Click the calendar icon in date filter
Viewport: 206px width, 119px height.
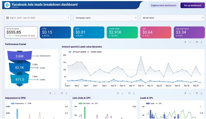click(x=8, y=18)
